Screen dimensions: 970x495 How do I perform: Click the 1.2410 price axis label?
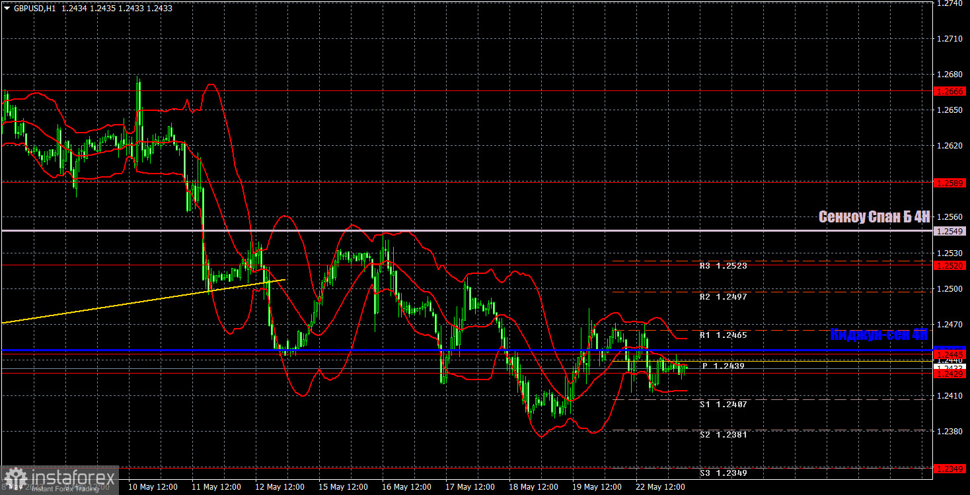(949, 395)
